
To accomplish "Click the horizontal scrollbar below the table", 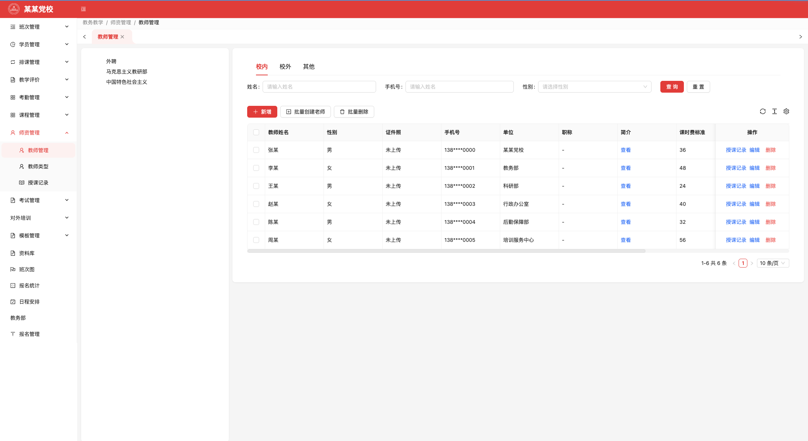I will pyautogui.click(x=446, y=251).
